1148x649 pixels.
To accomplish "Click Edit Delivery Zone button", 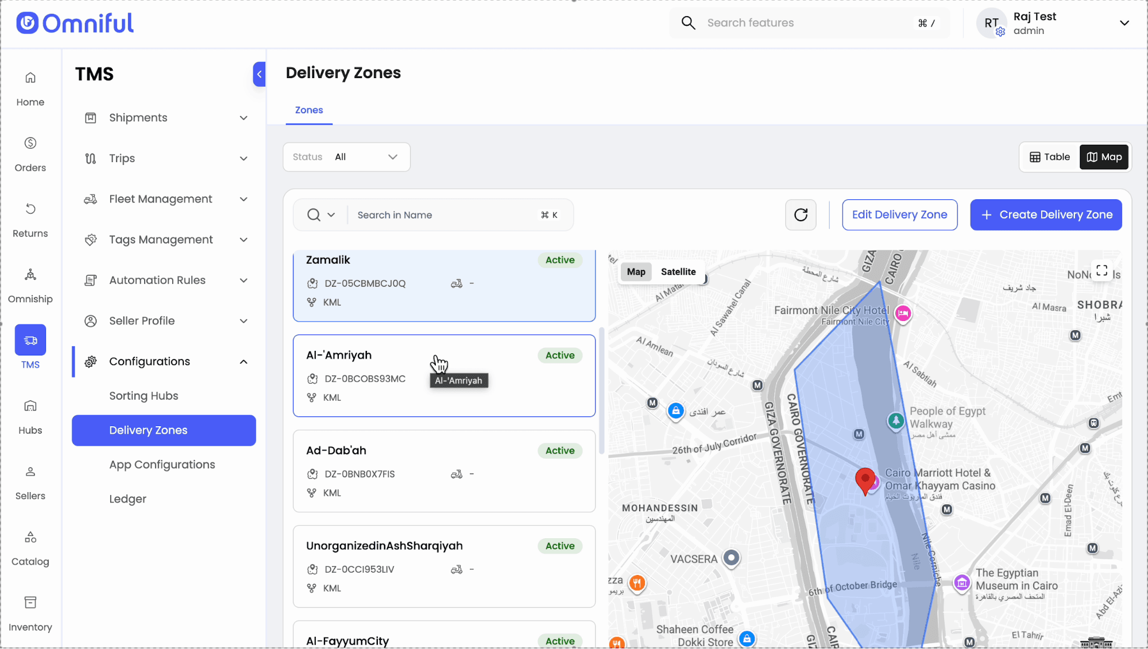I will [899, 215].
